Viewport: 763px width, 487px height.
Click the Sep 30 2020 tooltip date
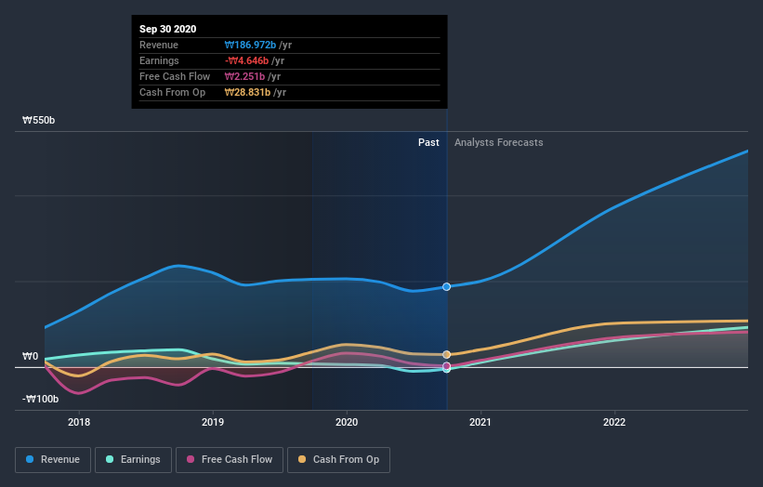coord(168,29)
